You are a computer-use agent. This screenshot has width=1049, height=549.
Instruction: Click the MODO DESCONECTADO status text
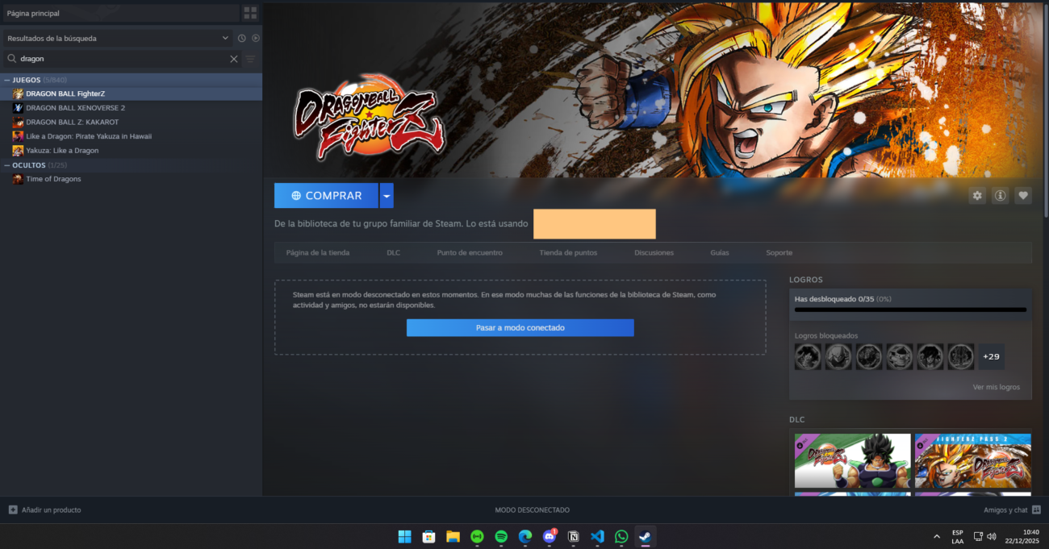click(533, 509)
